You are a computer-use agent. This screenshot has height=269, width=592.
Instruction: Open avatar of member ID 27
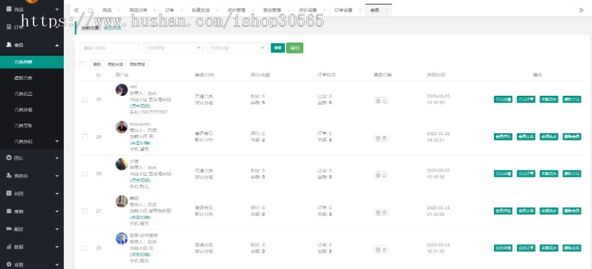pos(122,201)
